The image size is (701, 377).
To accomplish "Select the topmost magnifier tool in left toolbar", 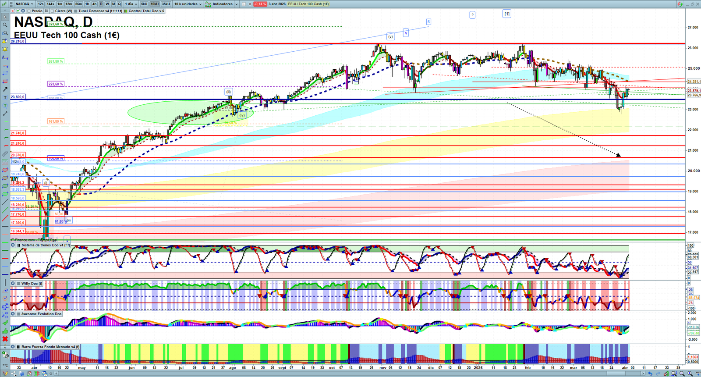I will [x=5, y=25].
